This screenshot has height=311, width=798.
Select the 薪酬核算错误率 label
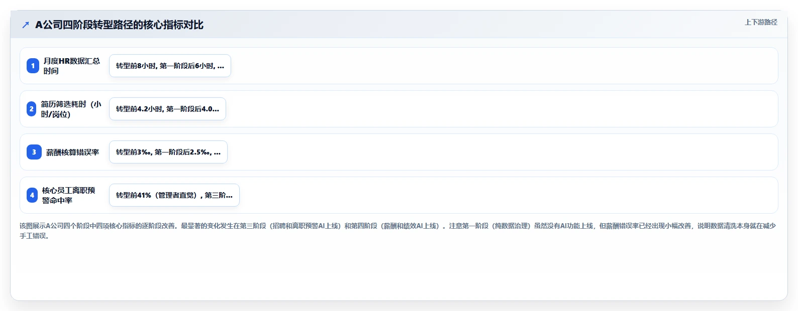73,152
